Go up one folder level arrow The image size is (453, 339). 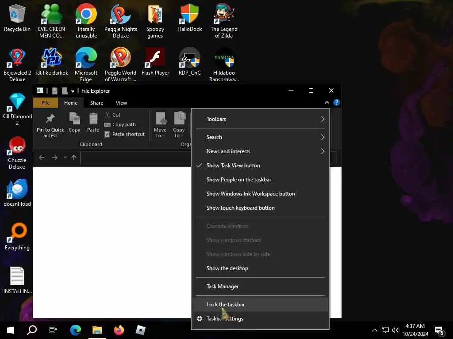coord(74,158)
